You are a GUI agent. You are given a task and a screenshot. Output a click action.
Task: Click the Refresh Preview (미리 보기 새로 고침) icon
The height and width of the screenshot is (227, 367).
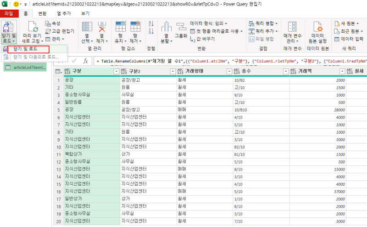pyautogui.click(x=32, y=27)
